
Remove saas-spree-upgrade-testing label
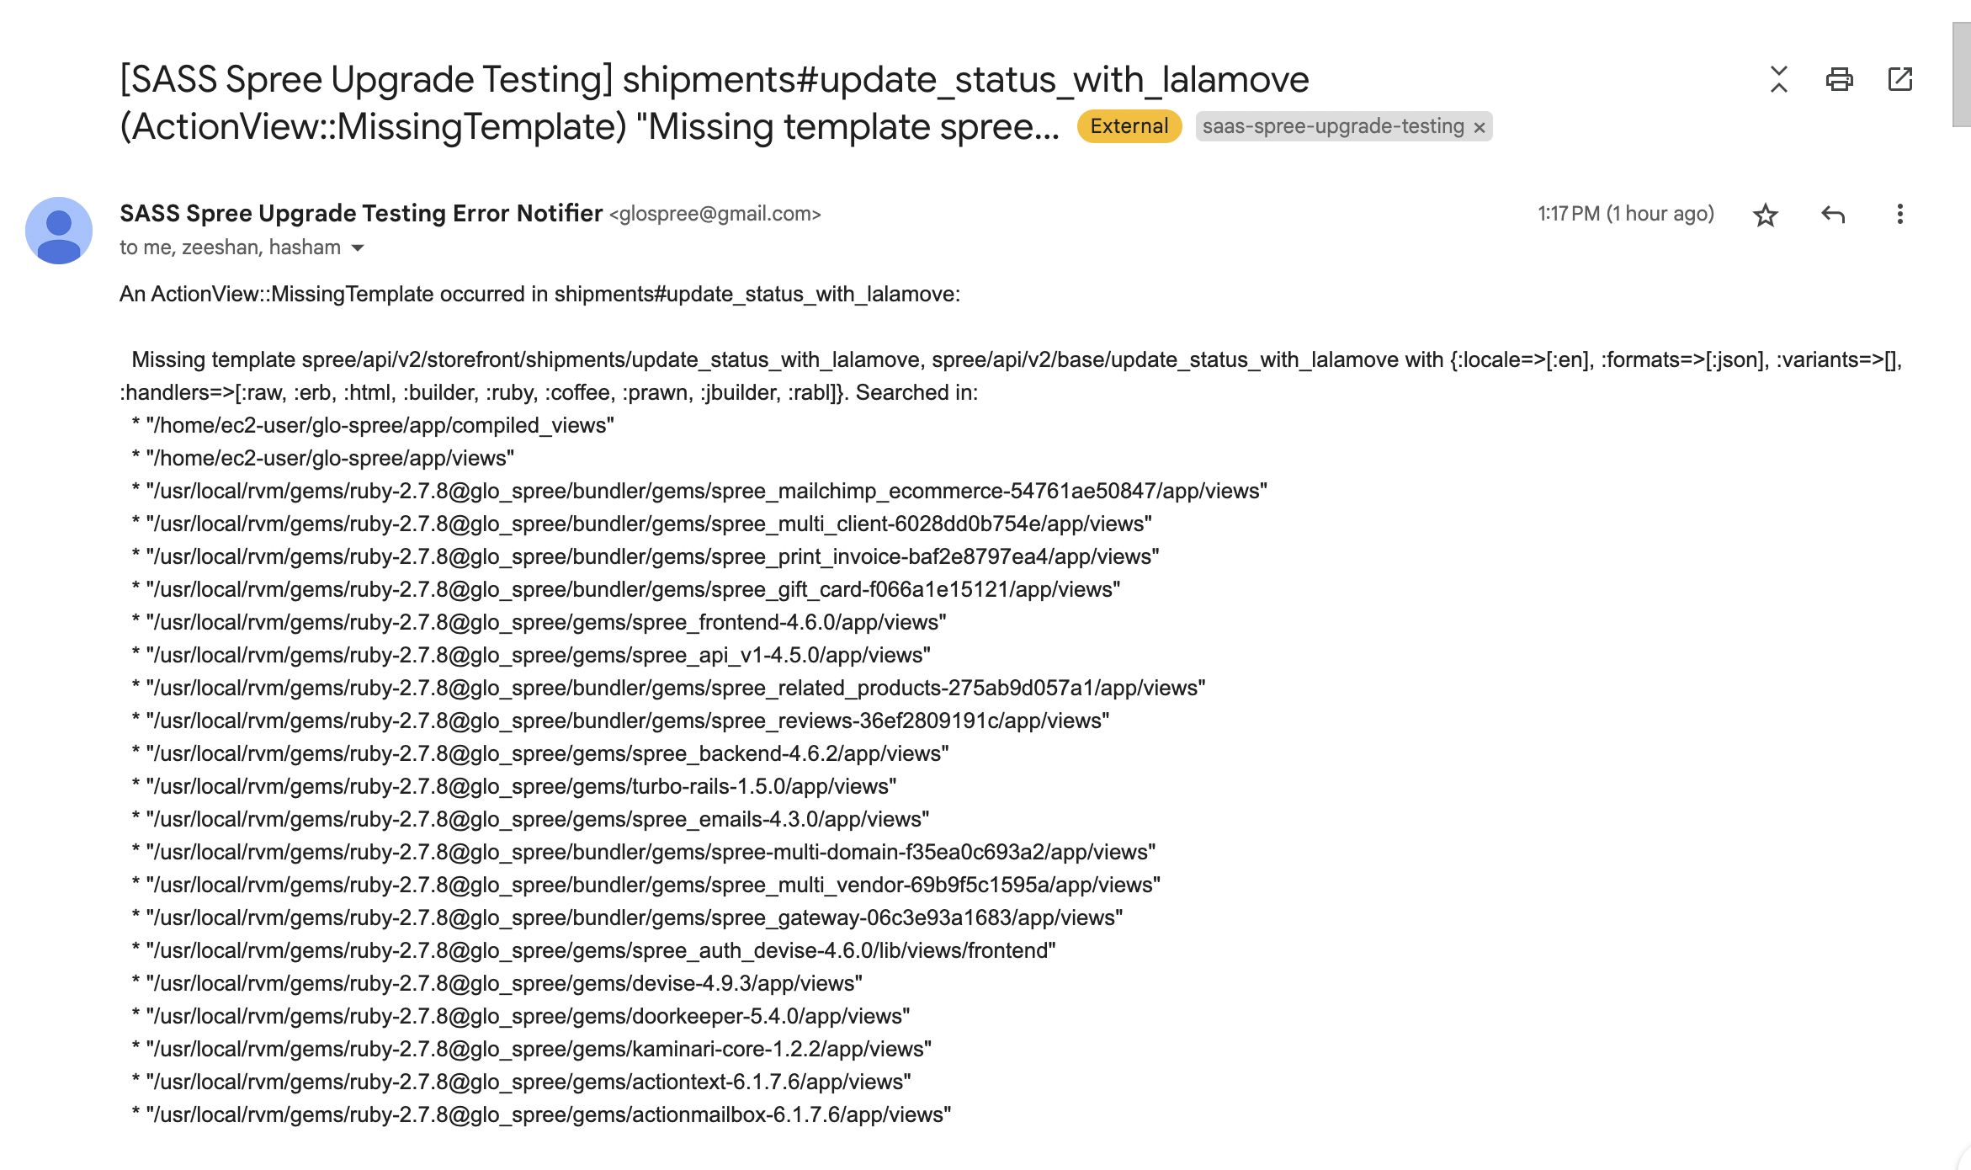pos(1479,127)
